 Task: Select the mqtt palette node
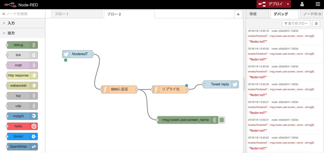[22, 65]
